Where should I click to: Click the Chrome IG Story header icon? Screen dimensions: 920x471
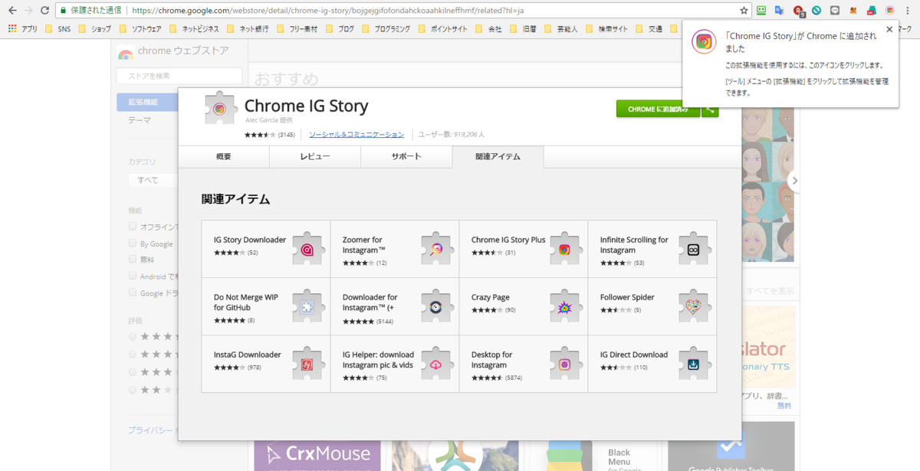coord(220,108)
